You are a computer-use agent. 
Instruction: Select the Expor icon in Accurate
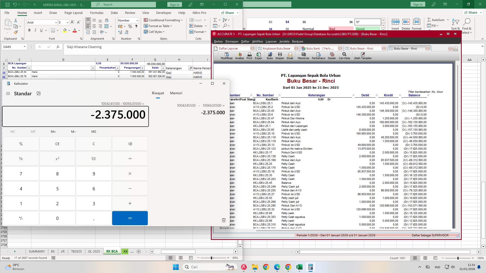point(258,56)
